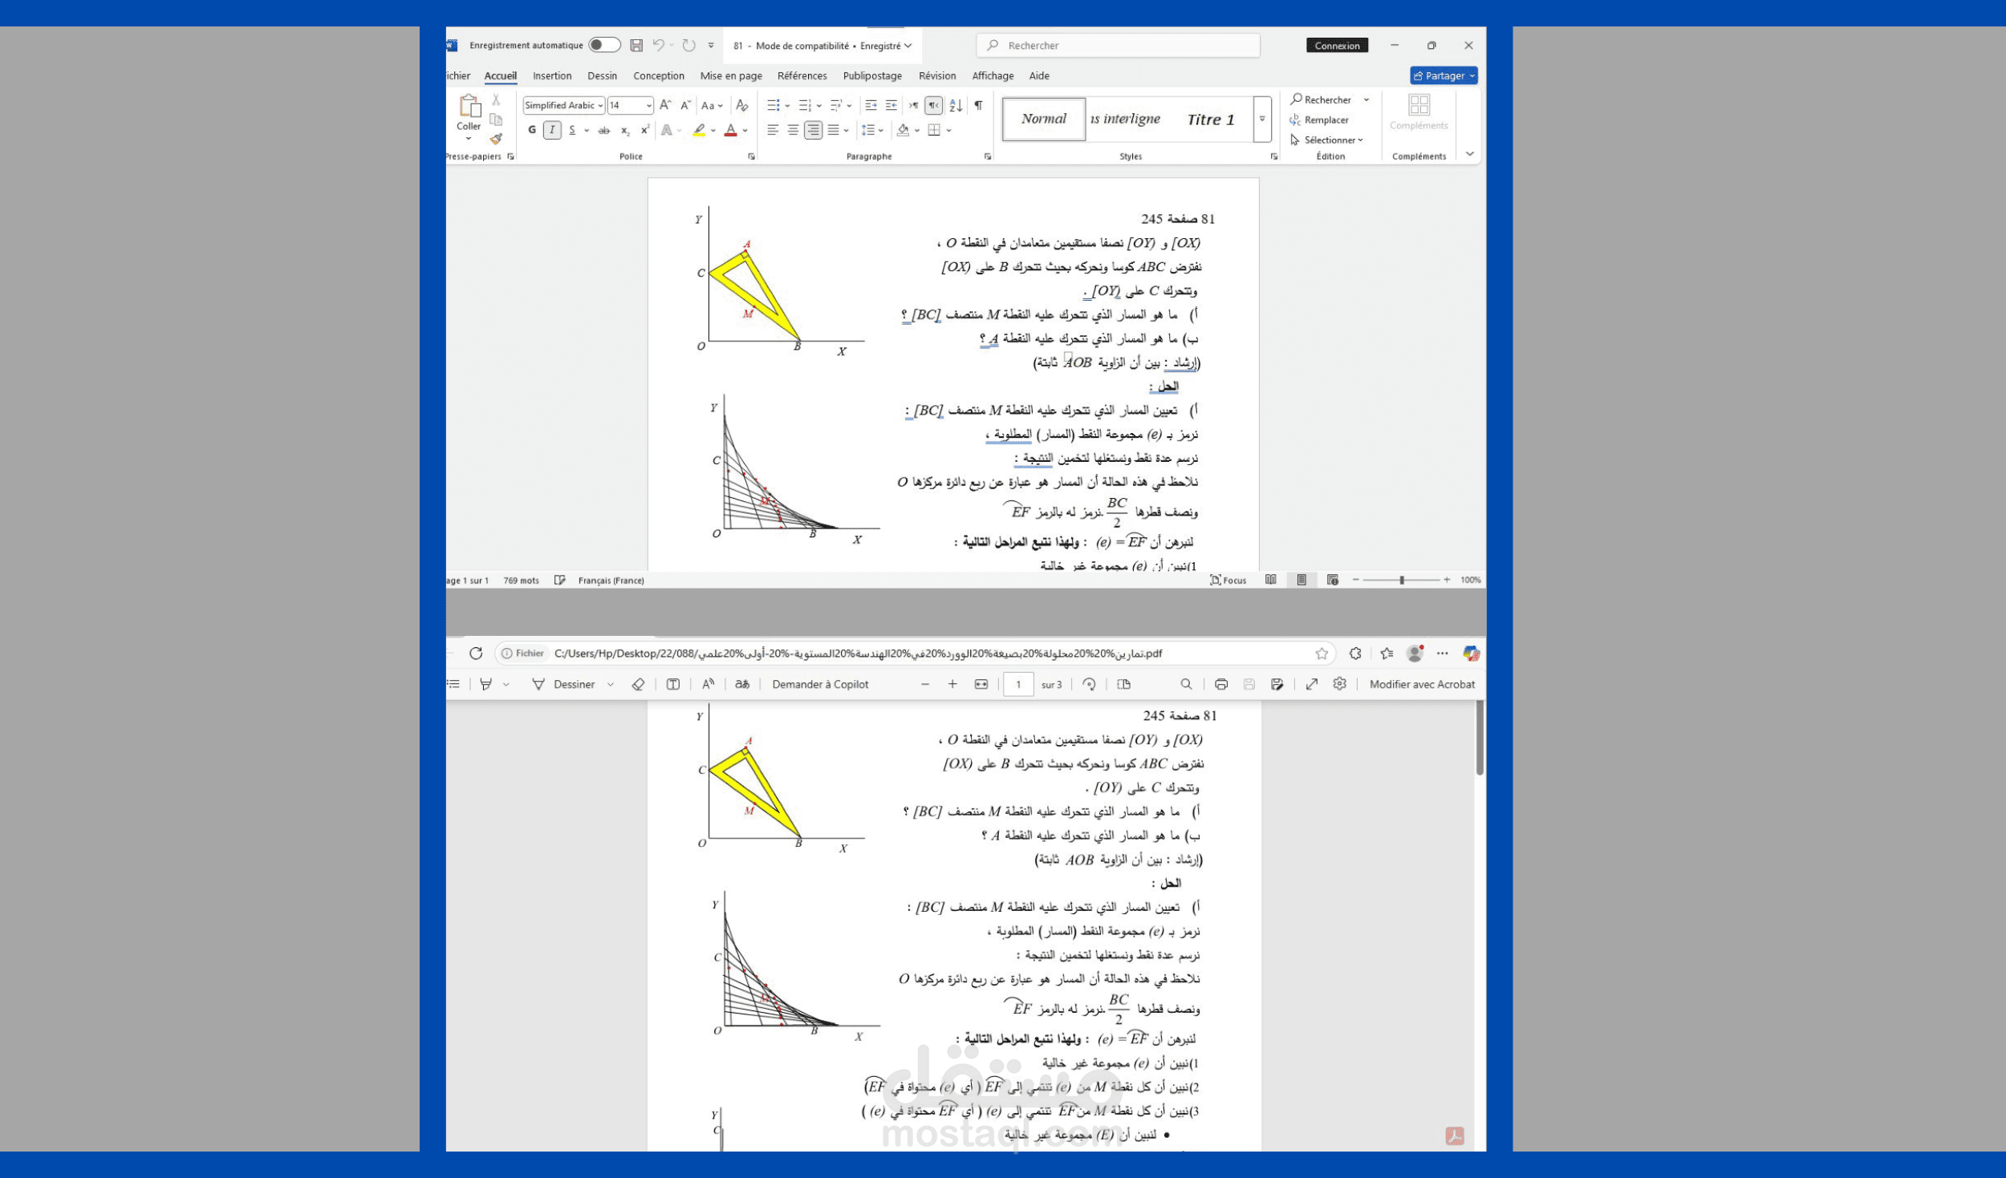The height and width of the screenshot is (1178, 2006).
Task: Open the Références ribbon tab
Action: tap(802, 75)
